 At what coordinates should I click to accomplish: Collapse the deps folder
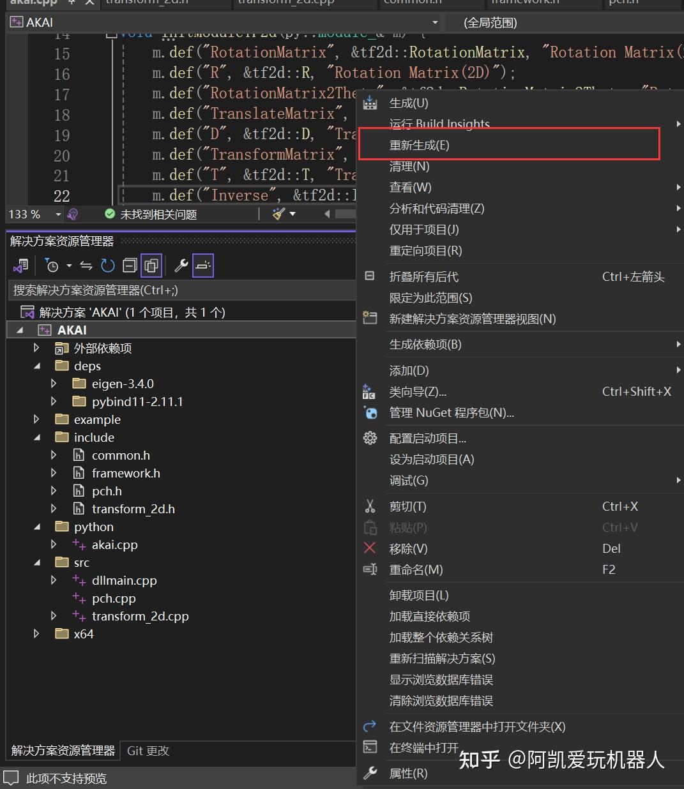click(36, 365)
